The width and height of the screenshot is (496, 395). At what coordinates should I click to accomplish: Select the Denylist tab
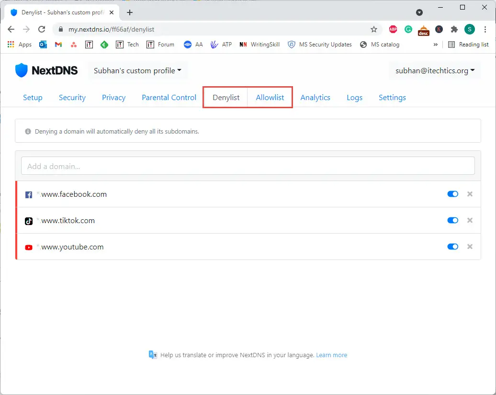point(226,97)
